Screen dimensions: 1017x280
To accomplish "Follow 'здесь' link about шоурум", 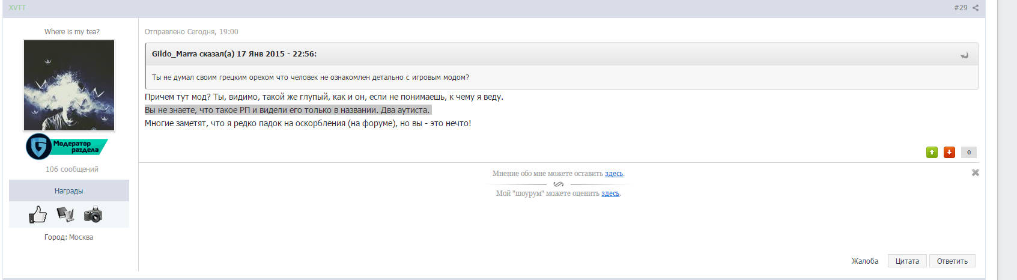I will pos(610,193).
